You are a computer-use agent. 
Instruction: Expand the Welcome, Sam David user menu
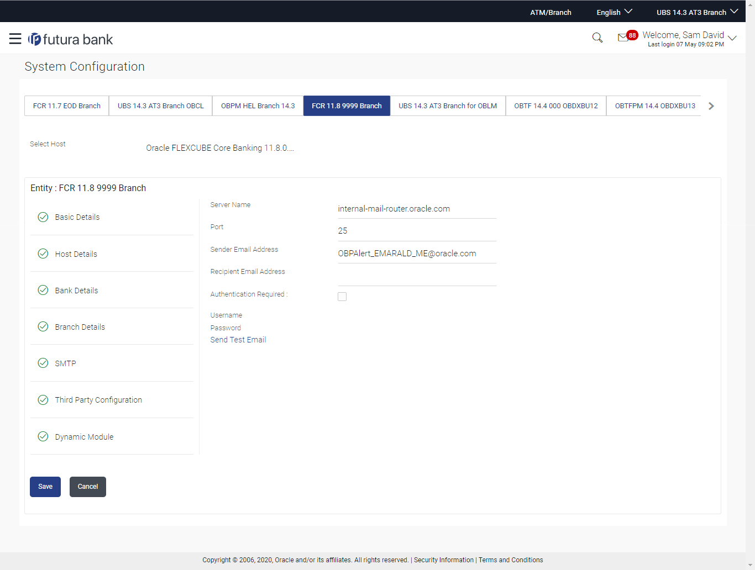689,39
